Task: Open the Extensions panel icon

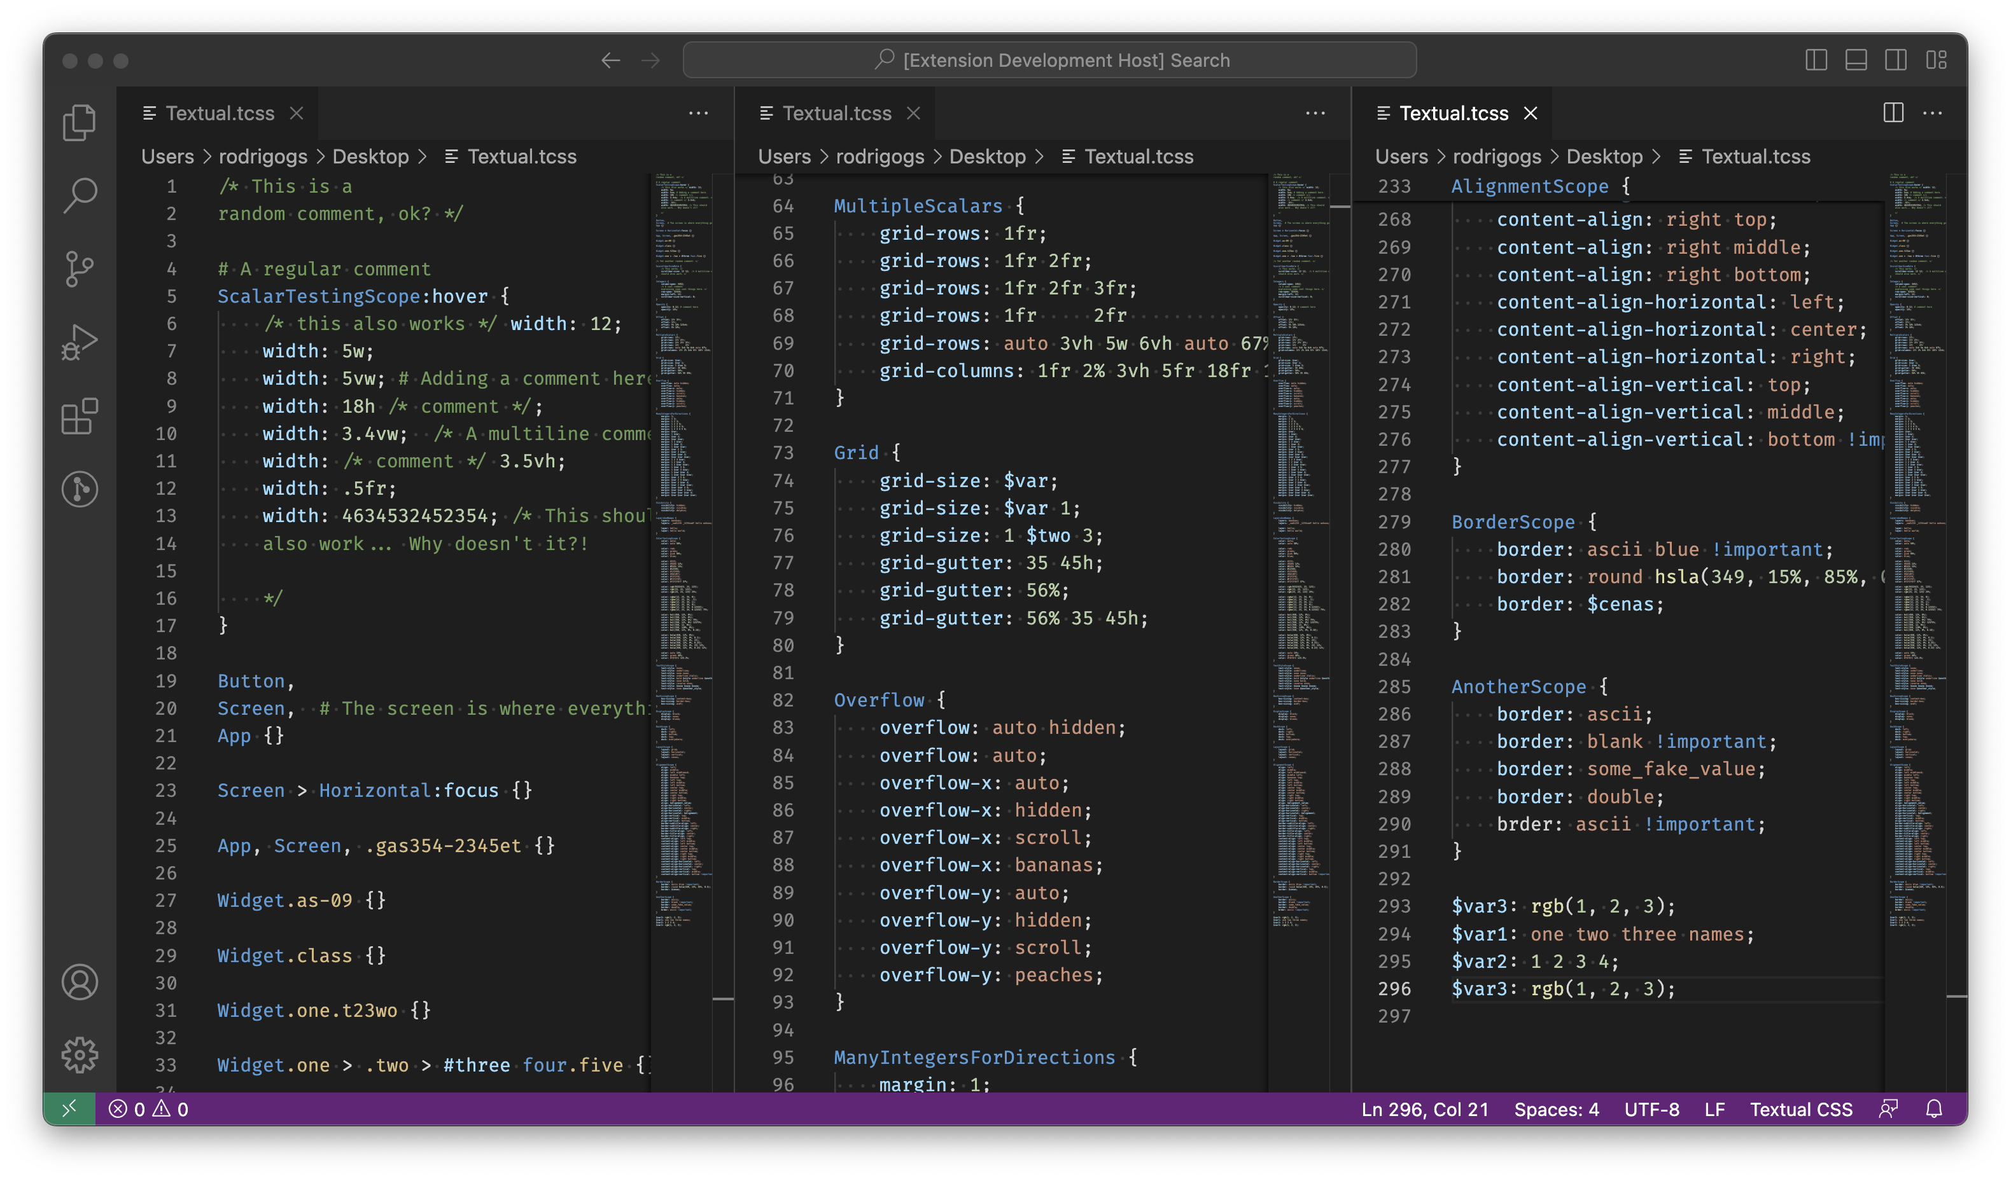Action: click(80, 414)
